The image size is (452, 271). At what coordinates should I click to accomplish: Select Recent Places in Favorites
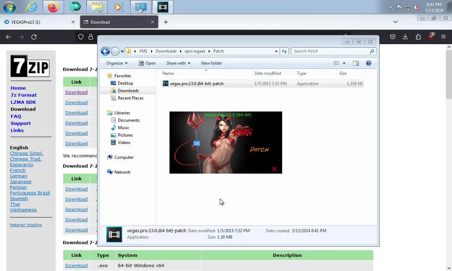click(x=131, y=98)
